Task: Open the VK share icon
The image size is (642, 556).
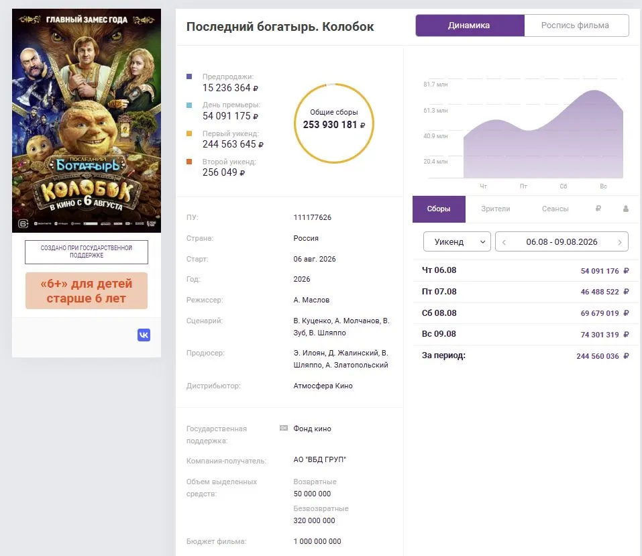Action: point(144,335)
